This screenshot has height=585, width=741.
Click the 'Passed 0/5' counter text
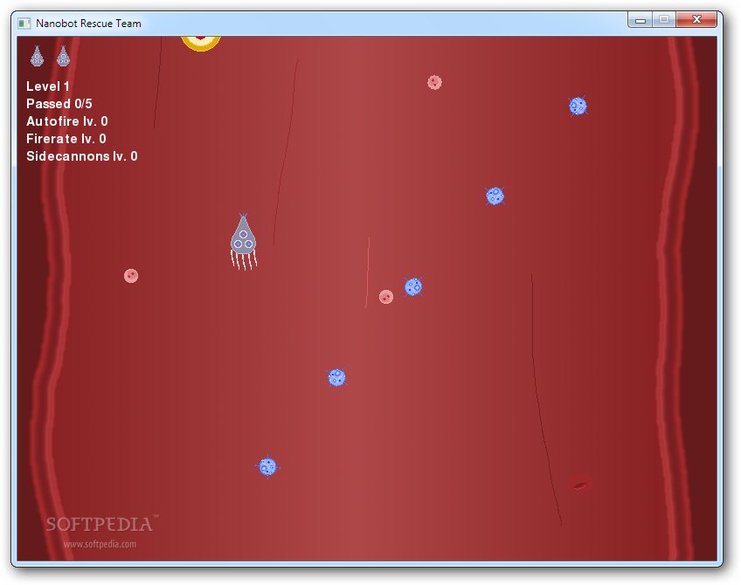pyautogui.click(x=59, y=103)
